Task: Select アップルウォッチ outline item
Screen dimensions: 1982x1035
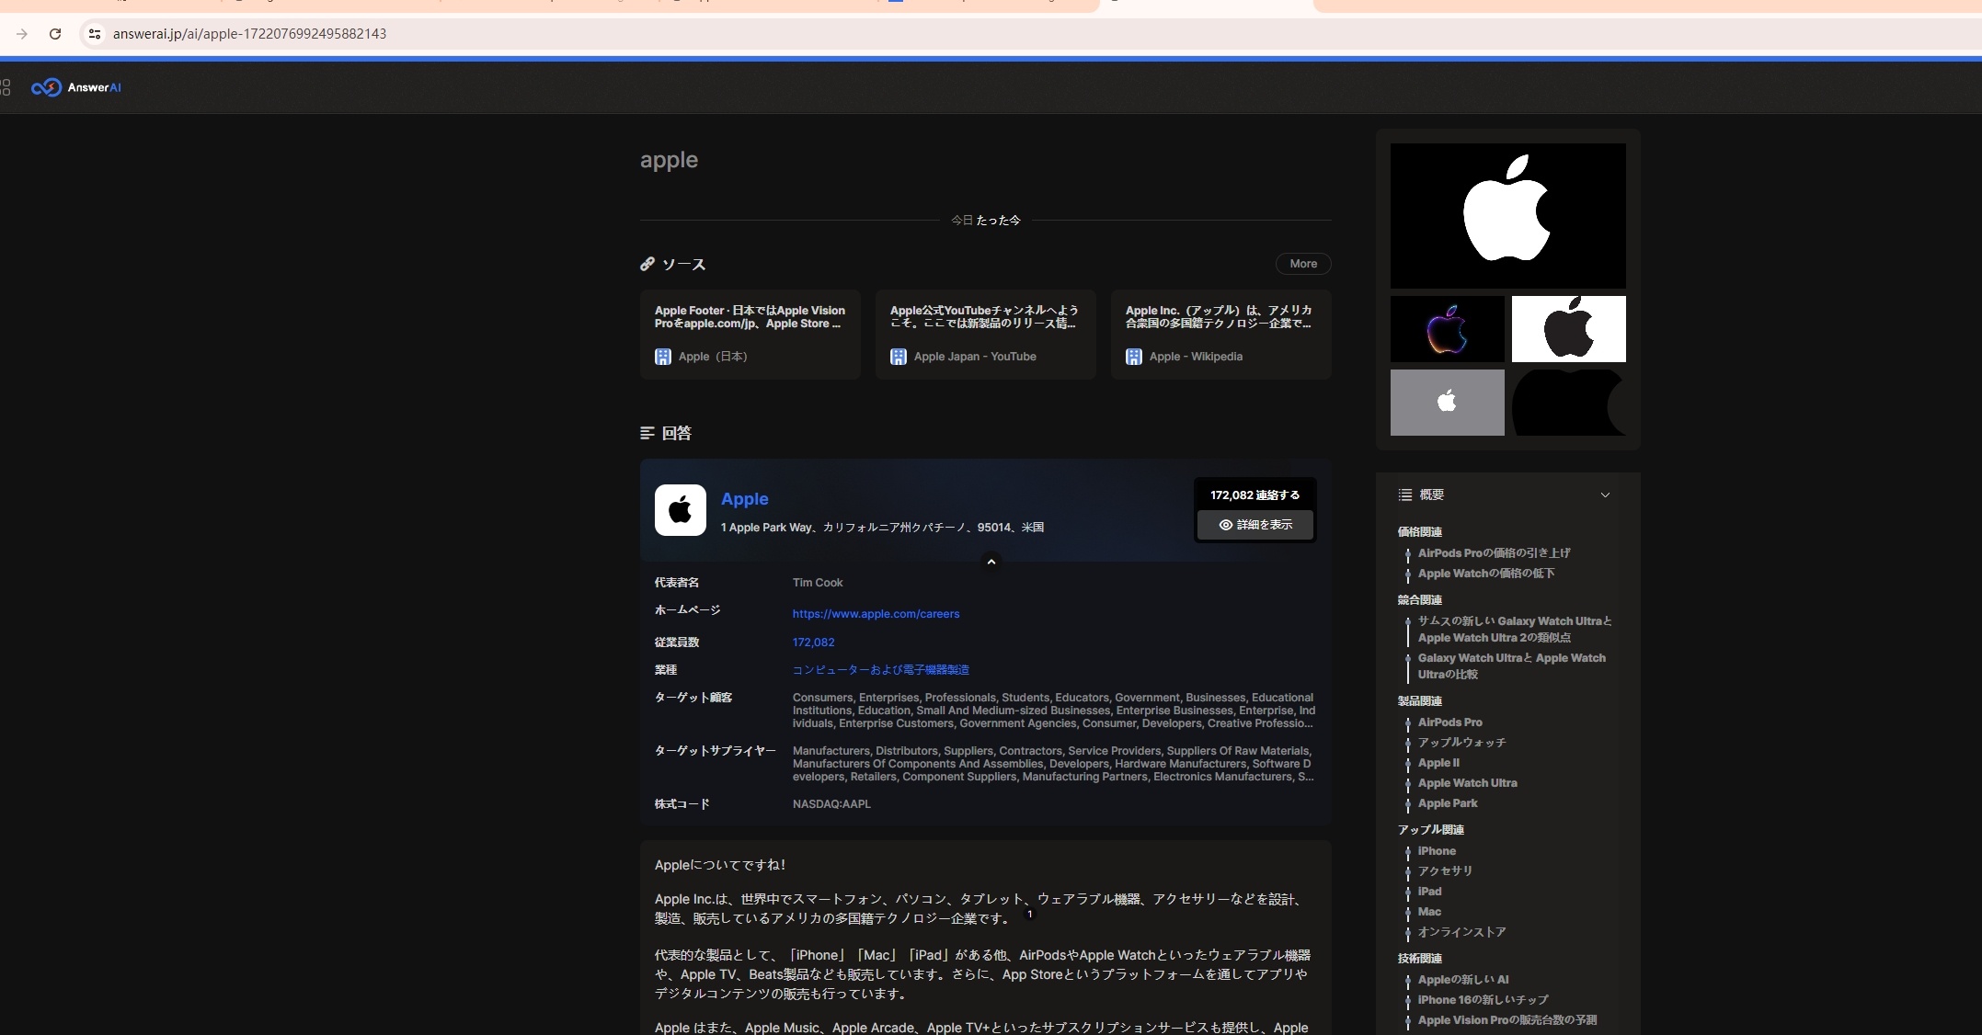Action: pyautogui.click(x=1462, y=743)
